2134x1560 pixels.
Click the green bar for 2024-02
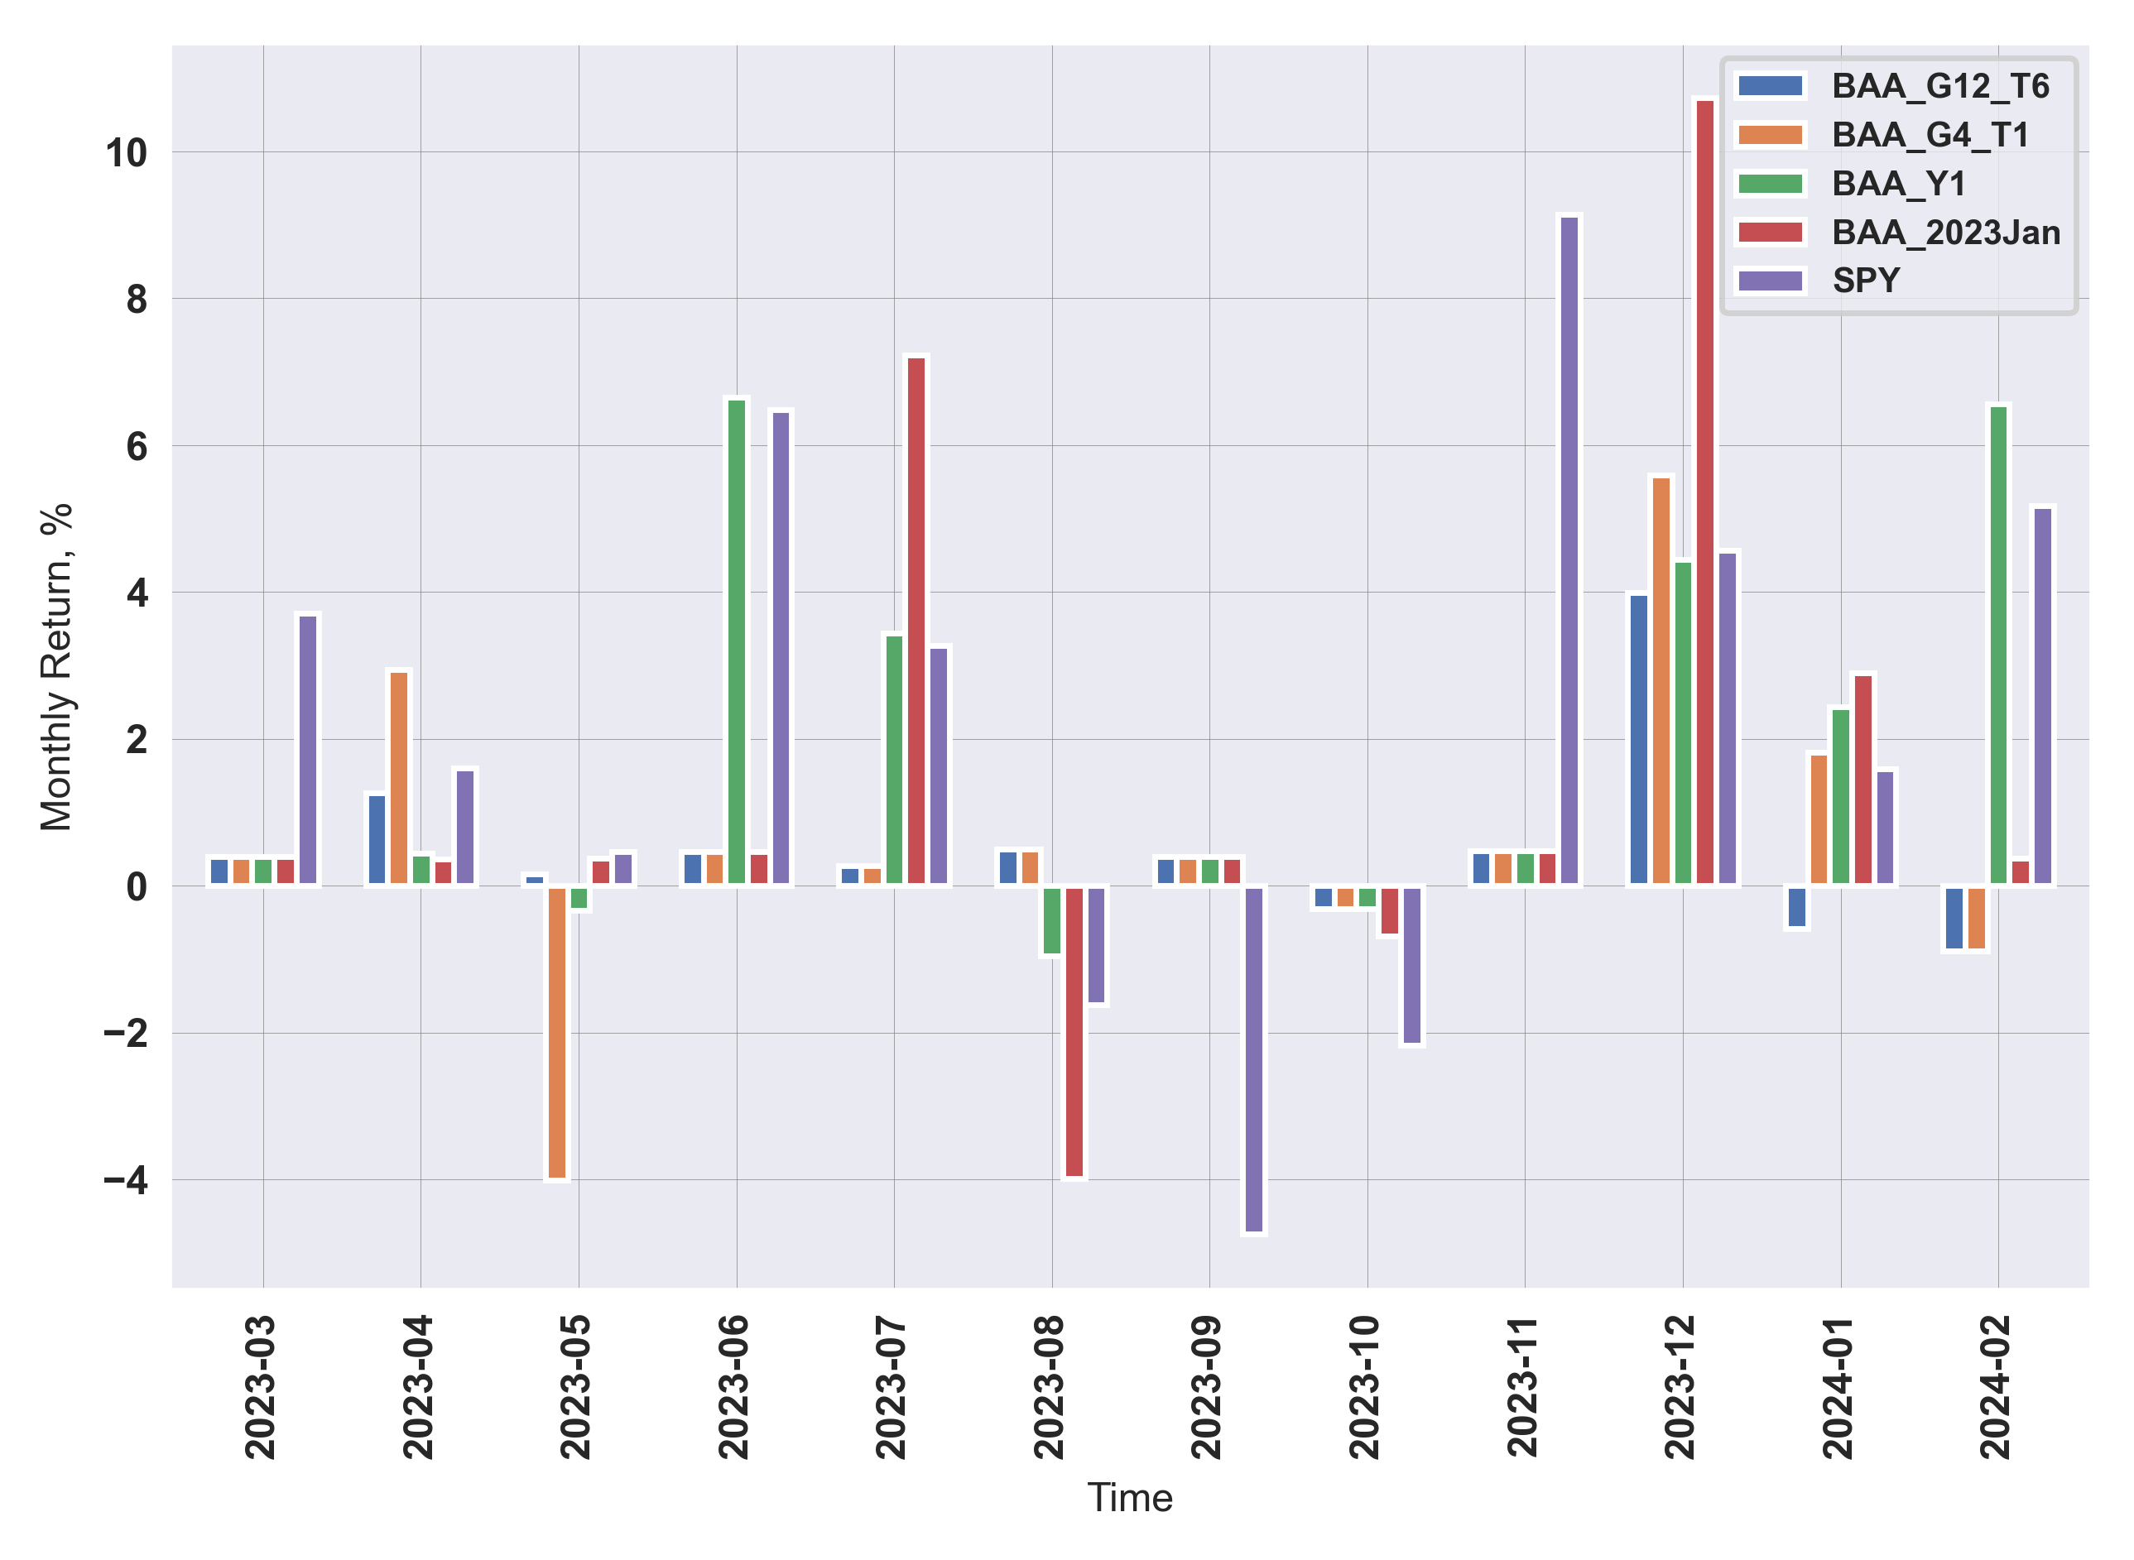click(1998, 644)
